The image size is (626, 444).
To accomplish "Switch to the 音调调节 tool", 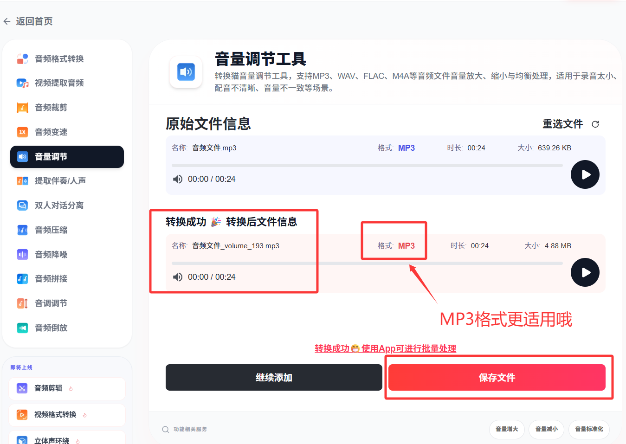I will (x=51, y=303).
